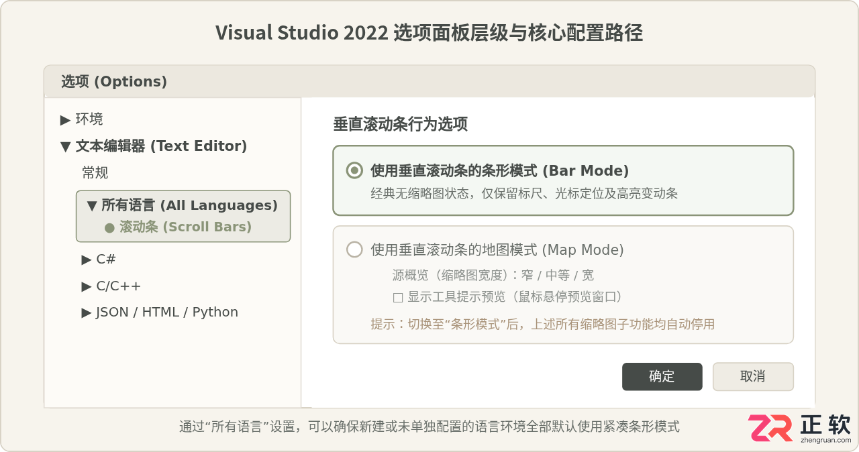
Task: Click the ZR 正软 logo
Action: coord(800,428)
